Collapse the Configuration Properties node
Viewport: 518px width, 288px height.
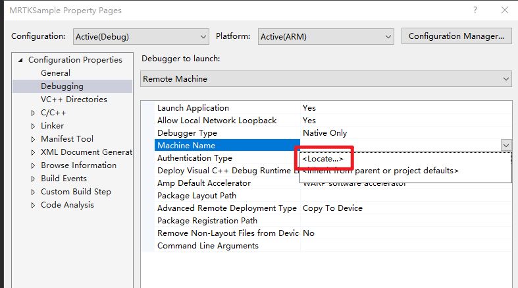(20, 60)
